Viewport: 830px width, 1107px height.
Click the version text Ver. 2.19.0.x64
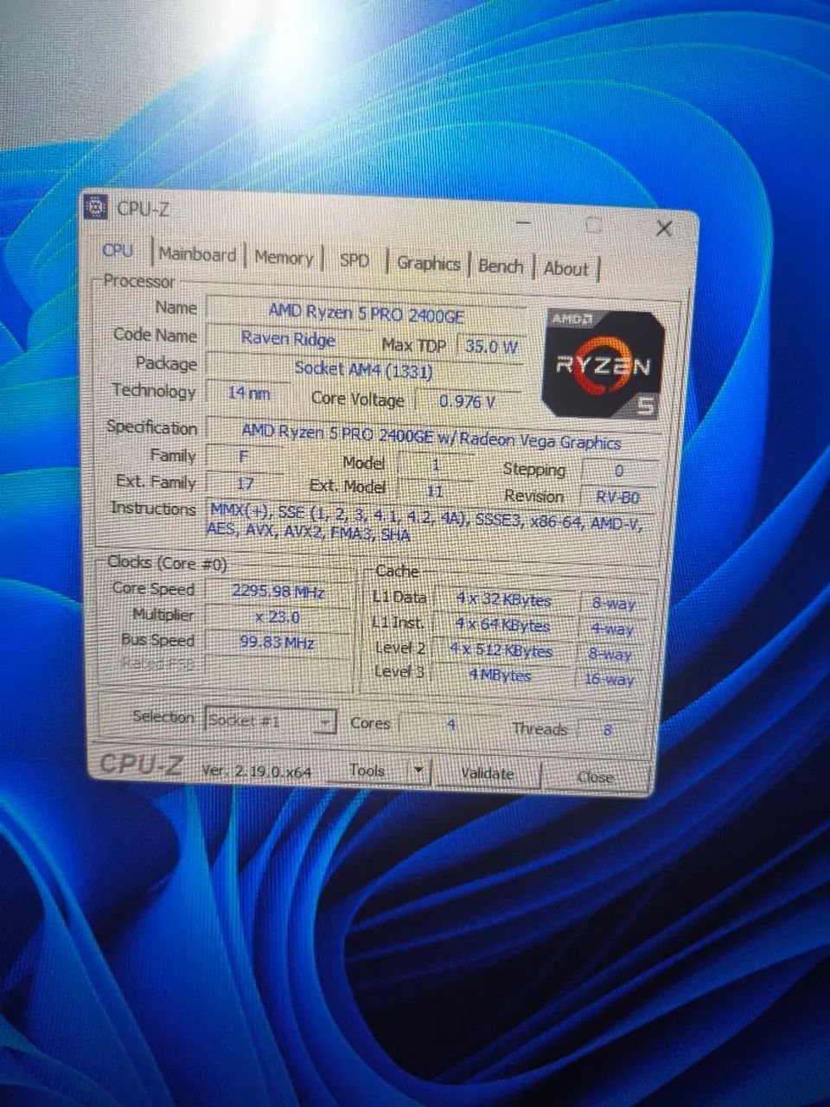[x=257, y=770]
